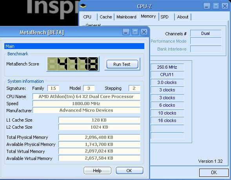Confirm with OK in MetaBench

tap(129, 171)
